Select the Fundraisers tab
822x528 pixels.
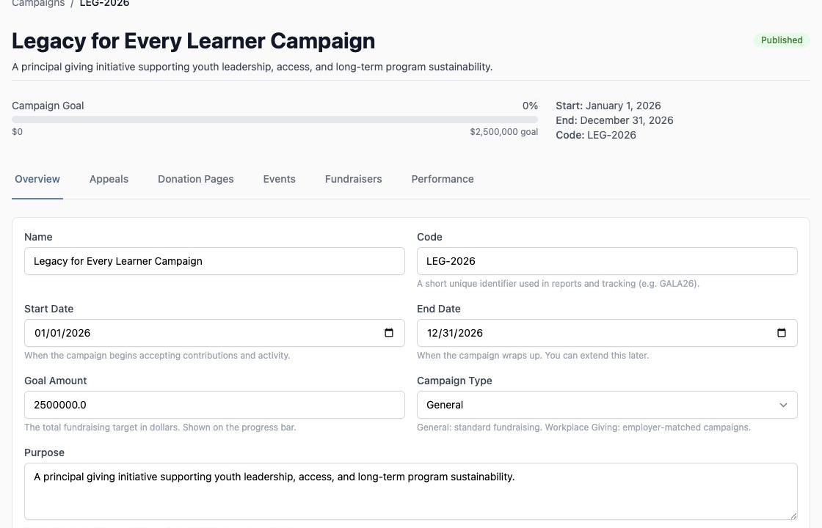coord(353,179)
